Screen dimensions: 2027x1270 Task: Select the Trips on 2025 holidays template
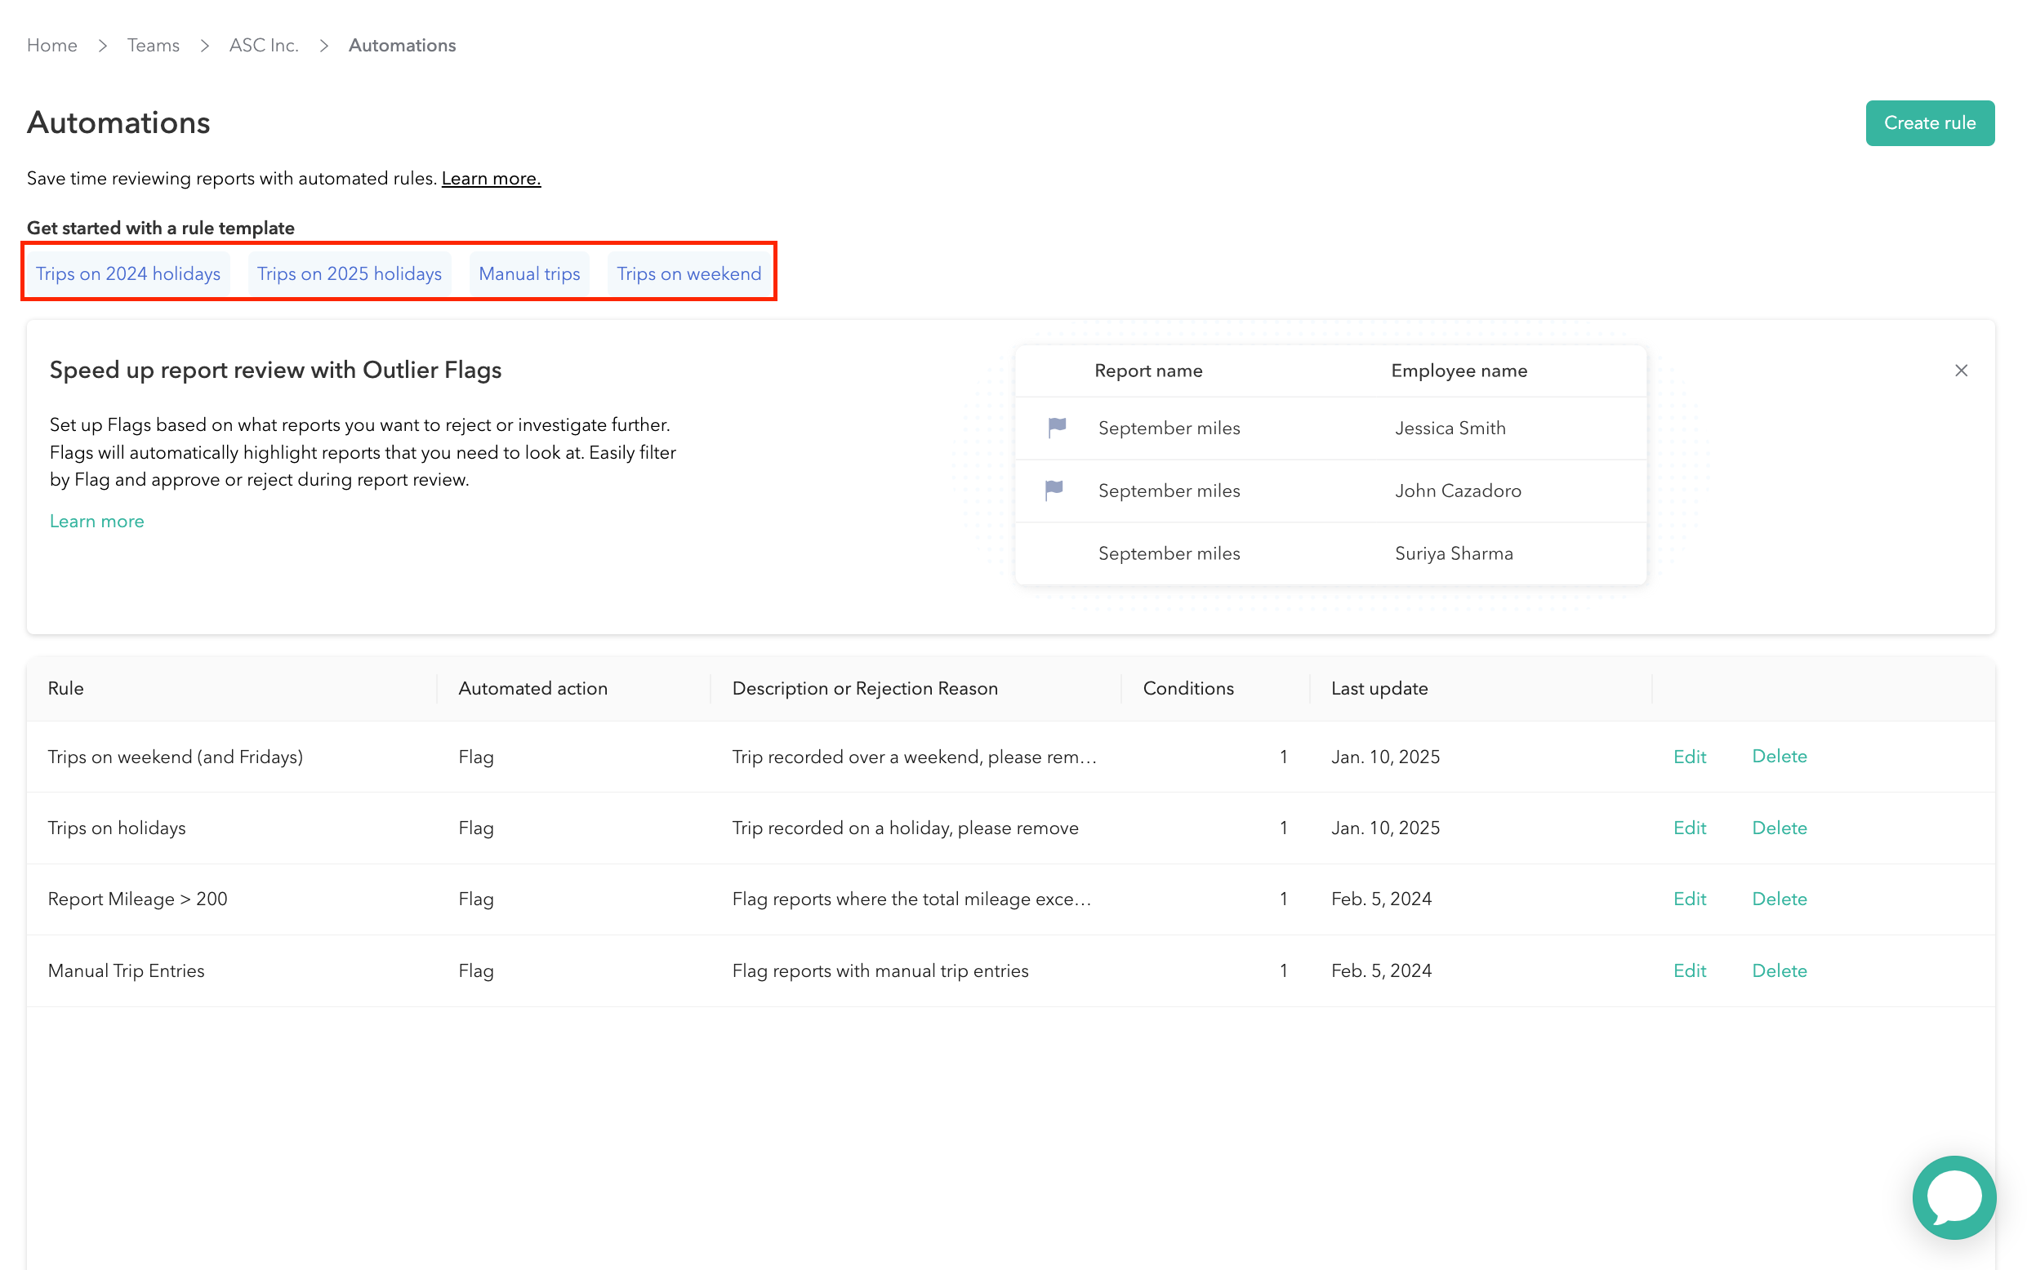click(349, 273)
